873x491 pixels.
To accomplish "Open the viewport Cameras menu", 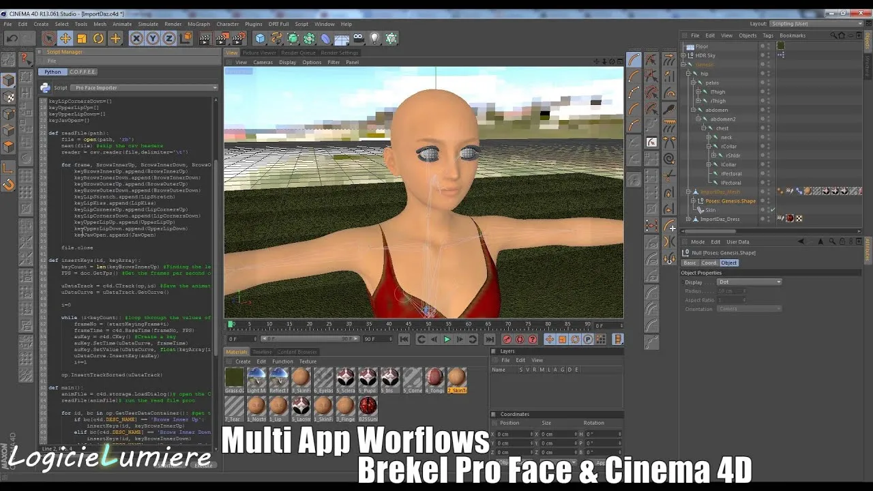I will point(263,62).
